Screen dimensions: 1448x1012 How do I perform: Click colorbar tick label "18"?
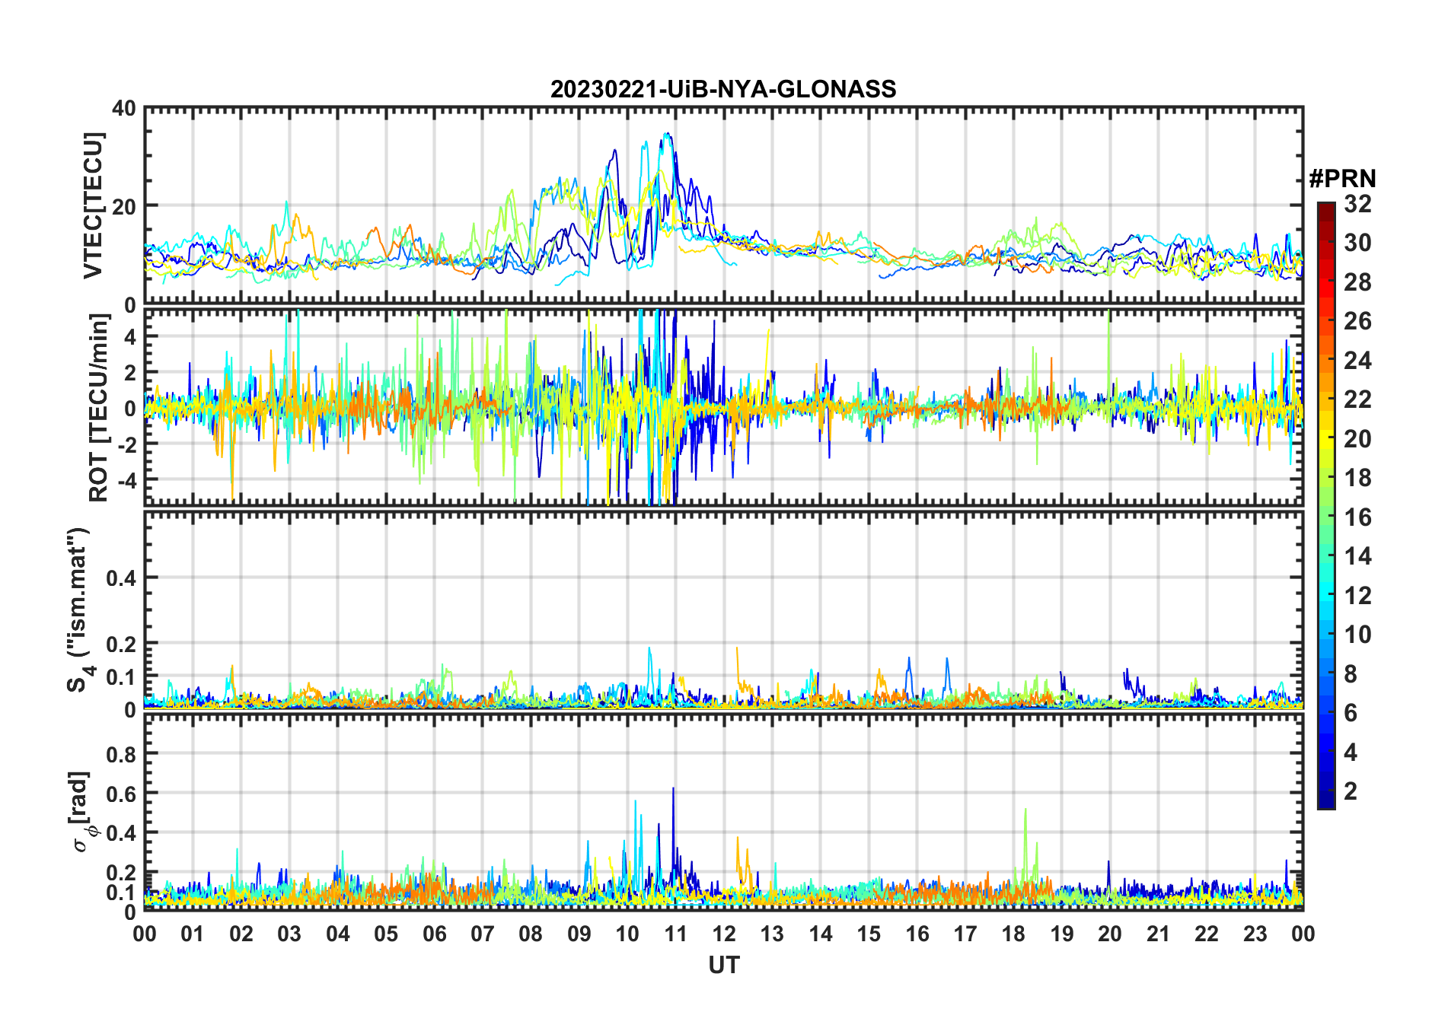(x=1357, y=478)
